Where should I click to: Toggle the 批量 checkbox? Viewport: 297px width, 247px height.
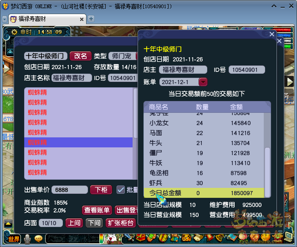[x=120, y=190]
